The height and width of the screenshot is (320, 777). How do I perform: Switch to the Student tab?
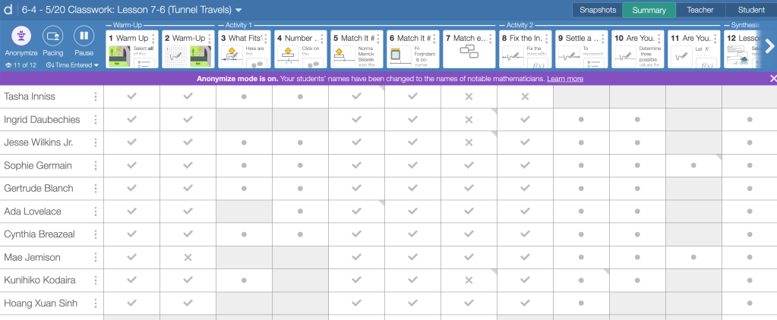pos(750,10)
